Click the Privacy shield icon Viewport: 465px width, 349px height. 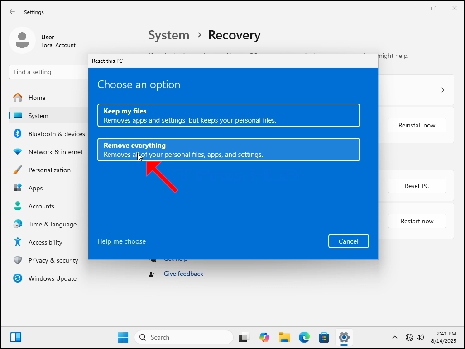click(x=18, y=260)
